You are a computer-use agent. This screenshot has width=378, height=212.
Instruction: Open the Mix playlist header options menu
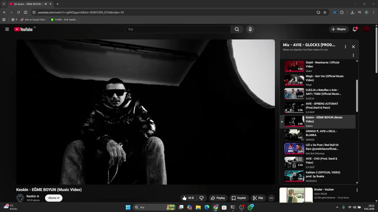[345, 47]
